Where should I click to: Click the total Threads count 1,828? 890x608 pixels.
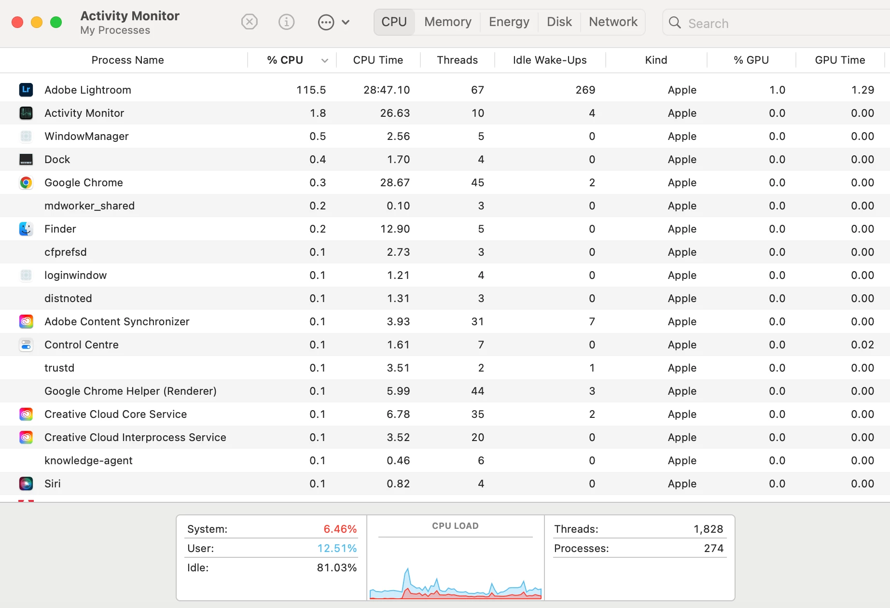[709, 529]
